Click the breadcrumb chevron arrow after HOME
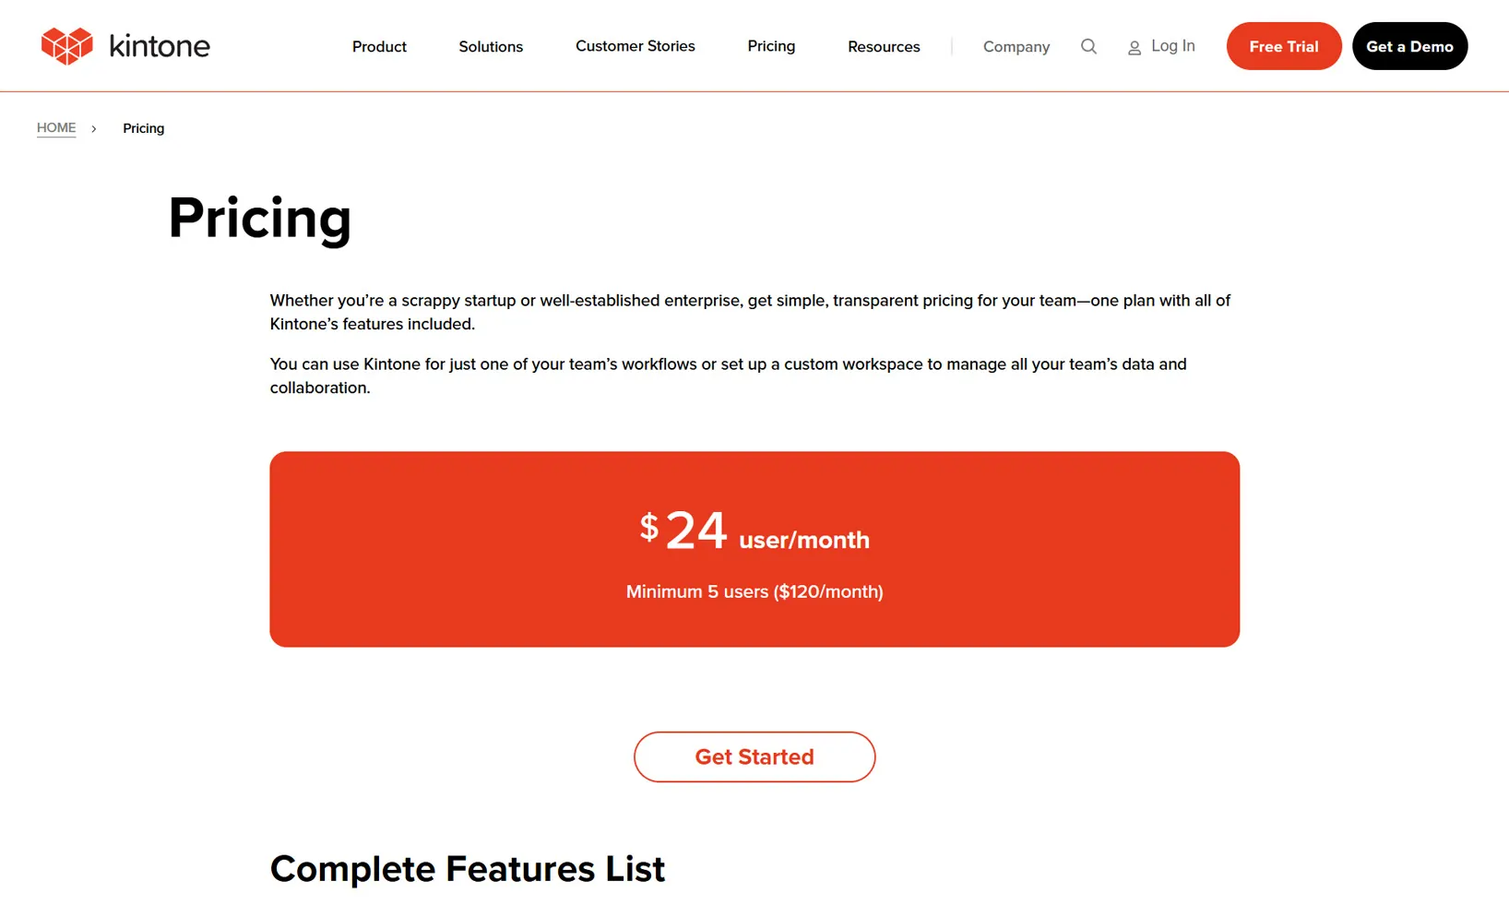 click(94, 129)
